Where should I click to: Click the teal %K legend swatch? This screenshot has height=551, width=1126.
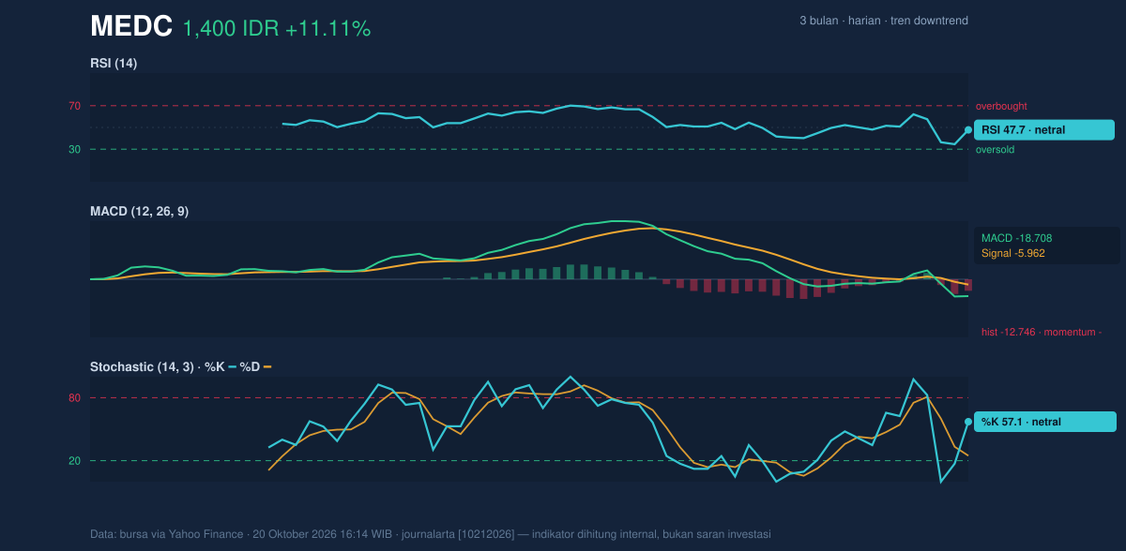pos(232,366)
